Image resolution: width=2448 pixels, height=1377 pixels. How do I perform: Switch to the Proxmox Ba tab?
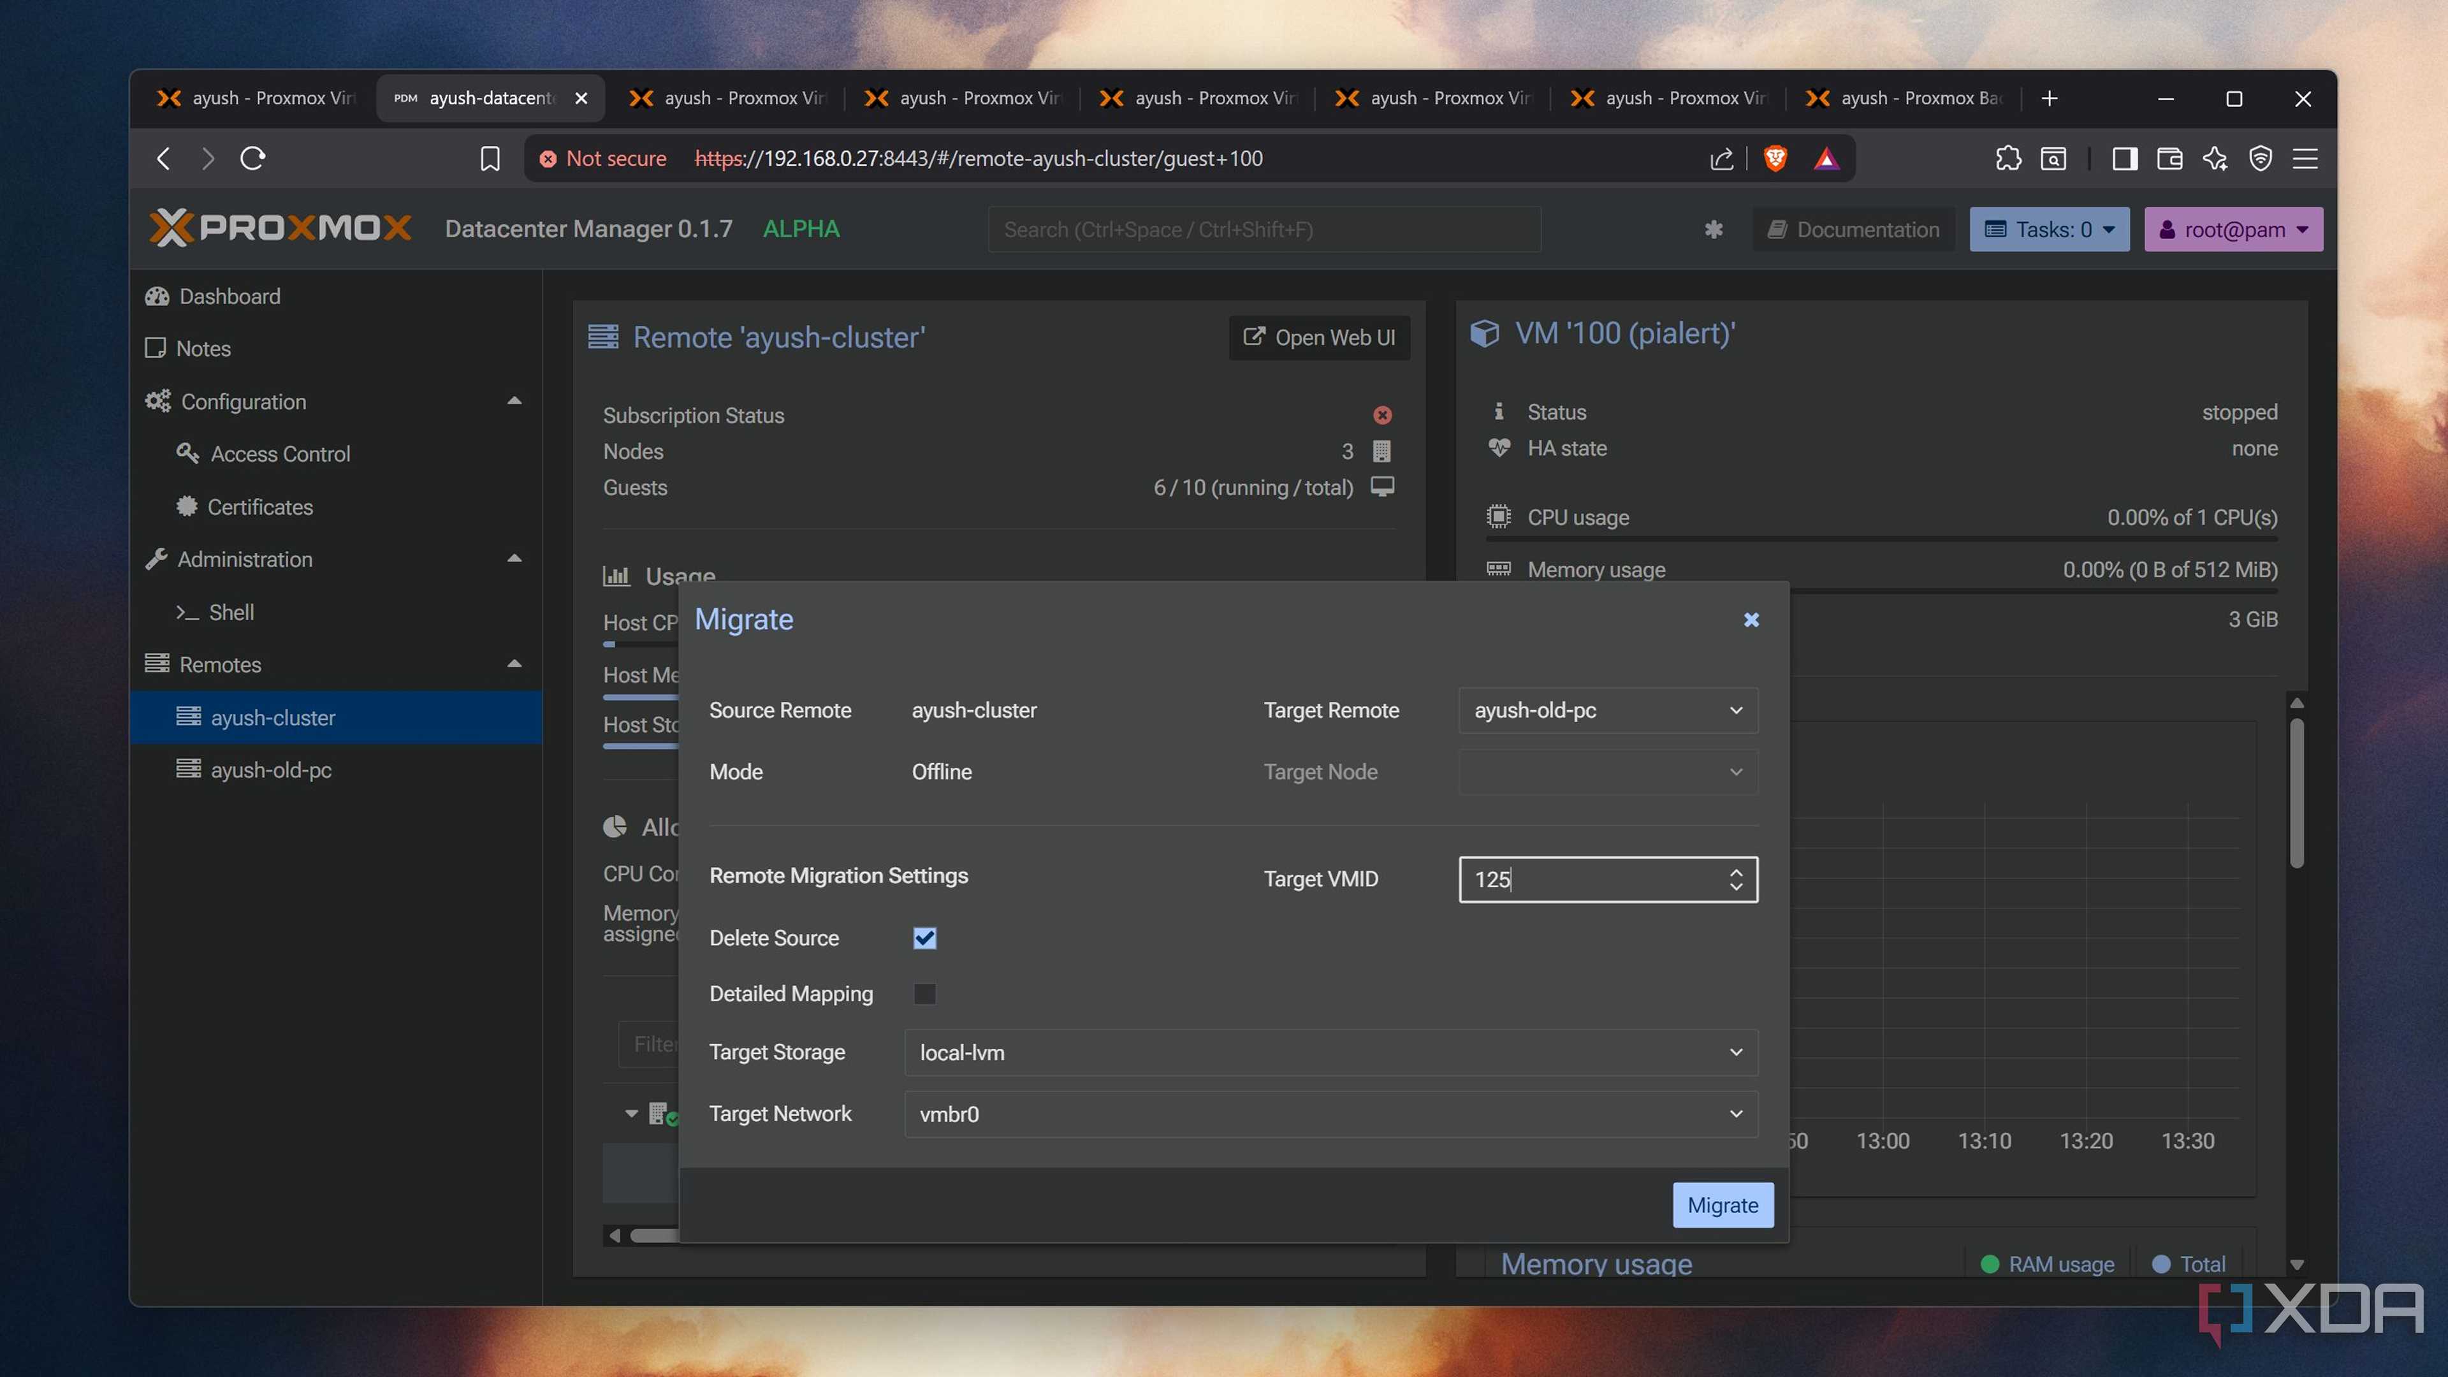tap(1905, 98)
